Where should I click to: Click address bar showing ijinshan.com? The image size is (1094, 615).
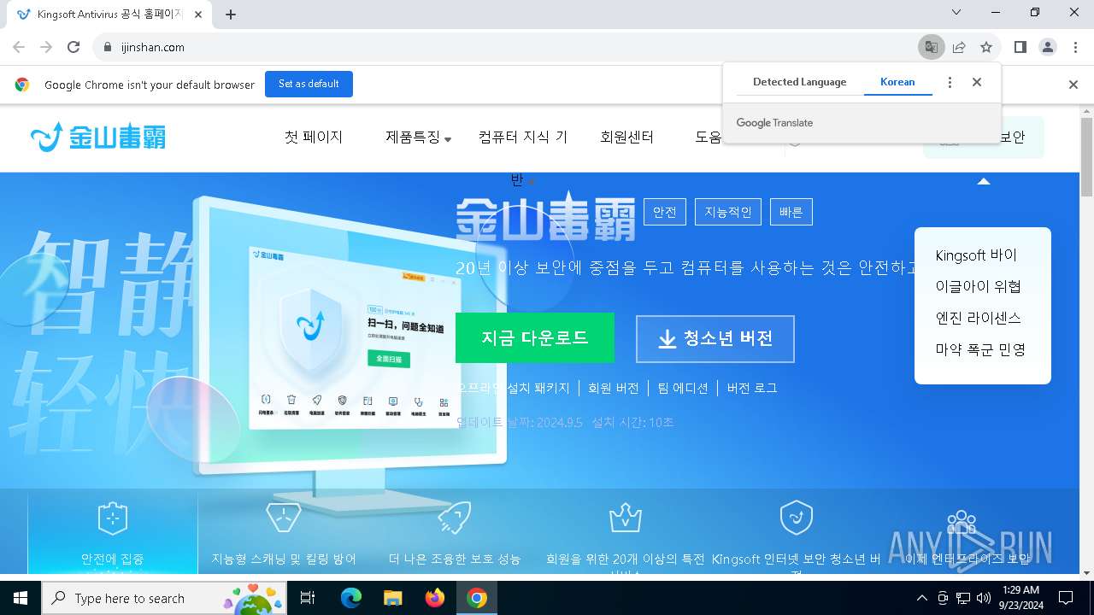coord(504,47)
